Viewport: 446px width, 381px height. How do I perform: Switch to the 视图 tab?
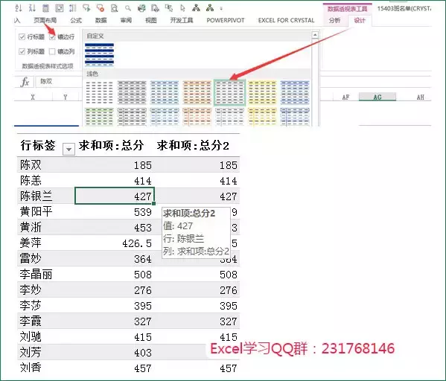[150, 20]
